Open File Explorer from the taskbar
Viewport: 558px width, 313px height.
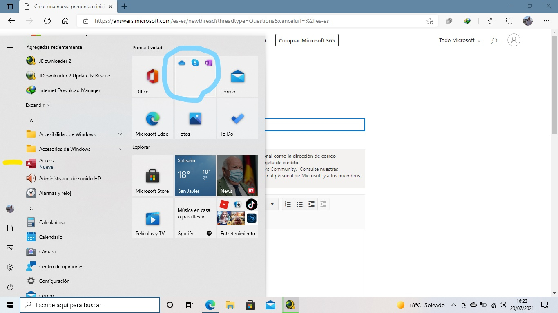tap(230, 305)
